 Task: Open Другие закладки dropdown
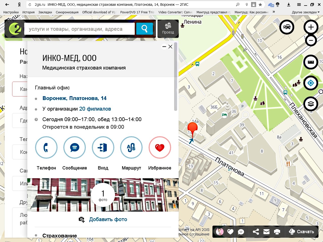[306, 12]
